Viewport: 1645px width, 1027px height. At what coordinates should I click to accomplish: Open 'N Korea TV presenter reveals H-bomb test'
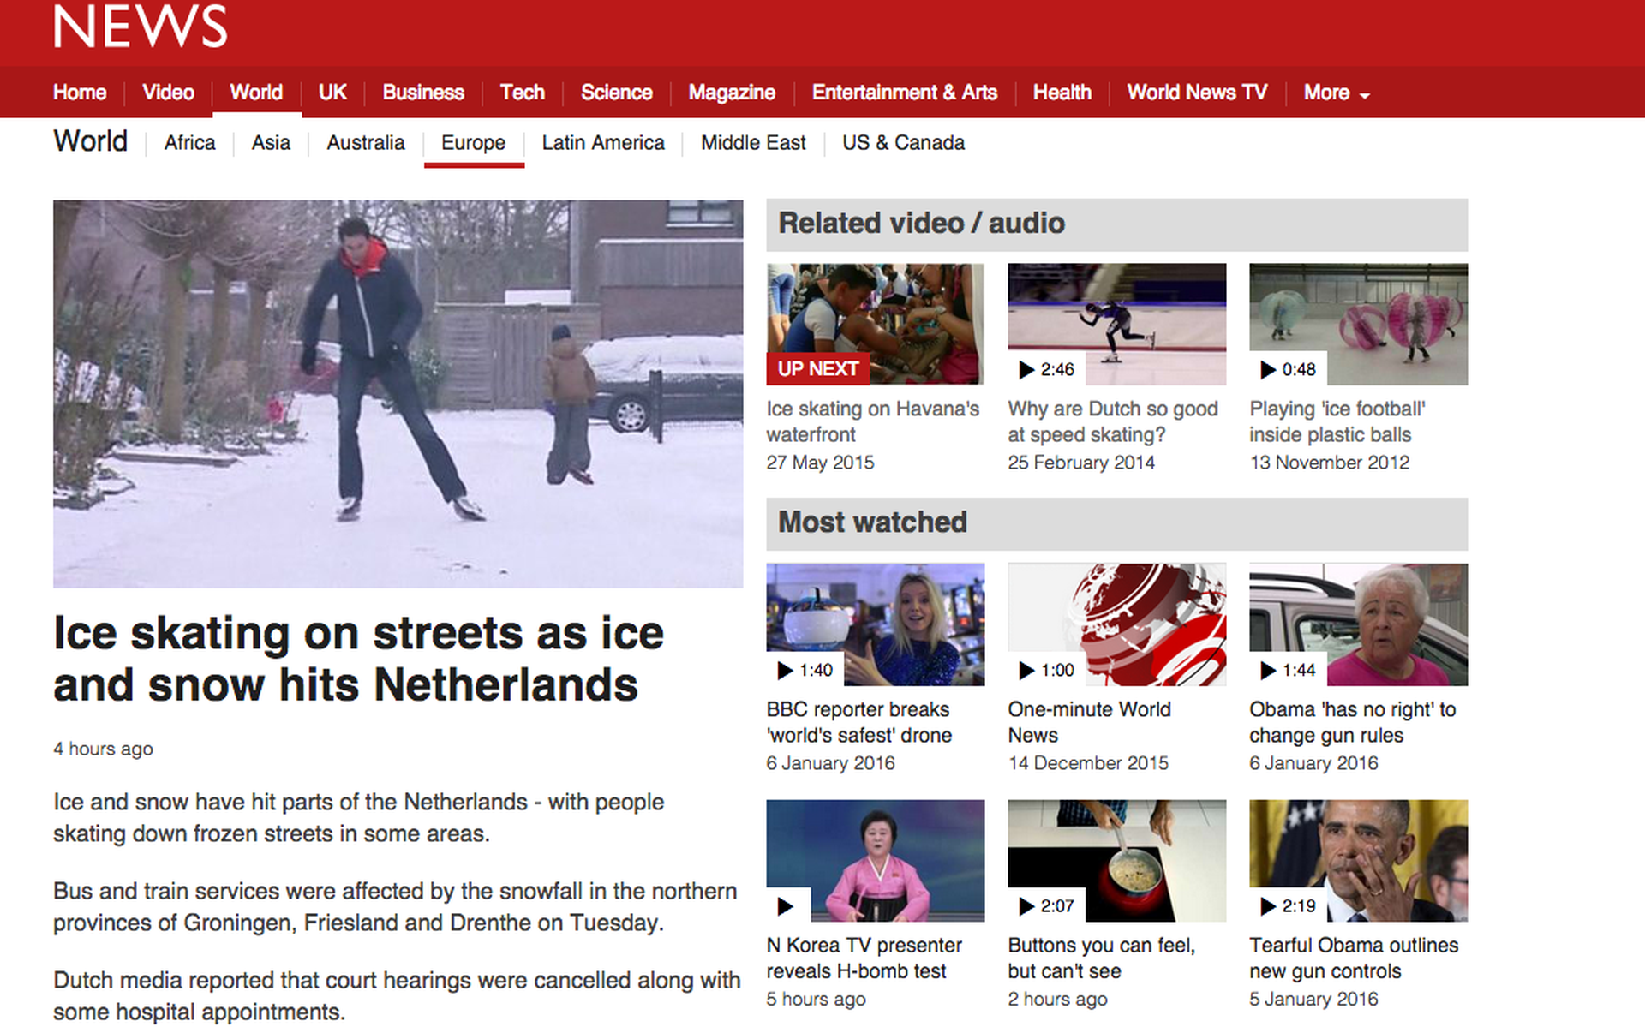(x=864, y=958)
